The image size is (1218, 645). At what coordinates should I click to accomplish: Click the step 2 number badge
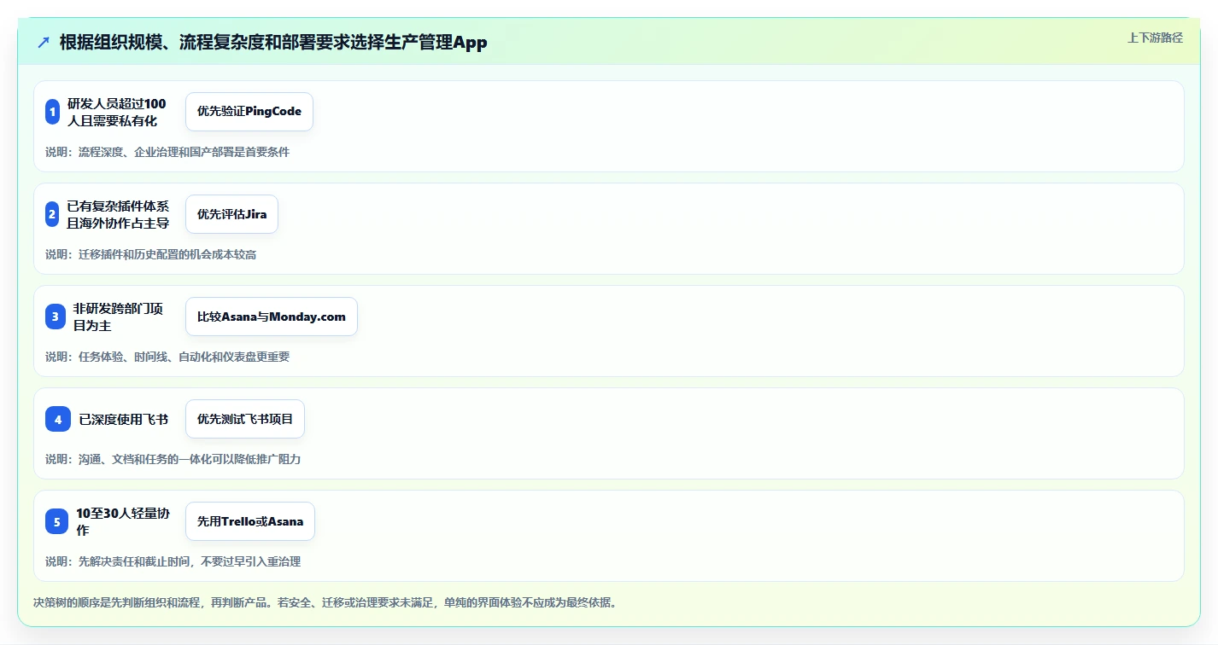tap(52, 214)
